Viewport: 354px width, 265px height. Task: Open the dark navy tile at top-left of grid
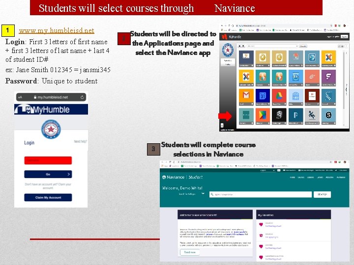pos(246,58)
